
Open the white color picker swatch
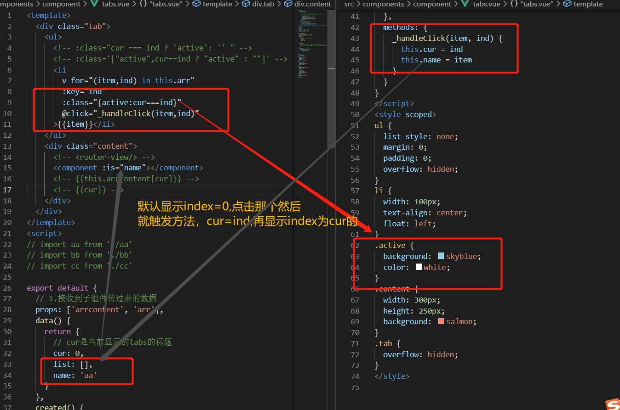[x=419, y=267]
